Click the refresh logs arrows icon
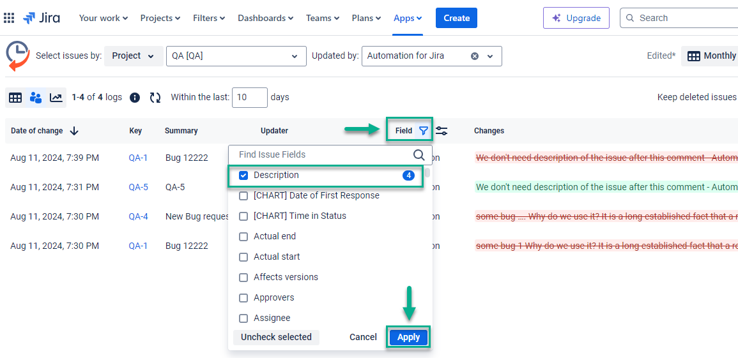Viewport: 738px width, 358px height. (155, 98)
